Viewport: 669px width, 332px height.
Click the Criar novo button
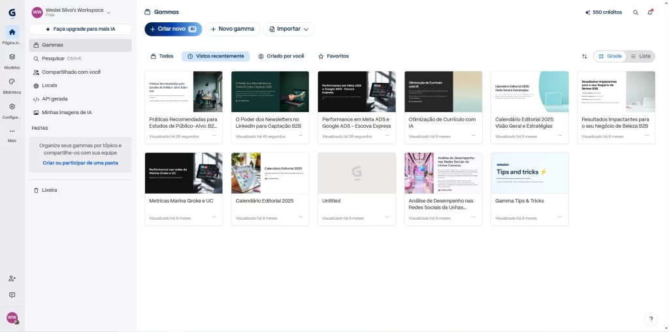(x=172, y=29)
